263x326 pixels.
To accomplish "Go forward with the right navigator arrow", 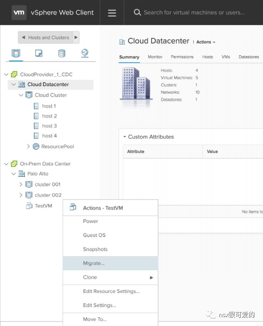I will click(76, 37).
